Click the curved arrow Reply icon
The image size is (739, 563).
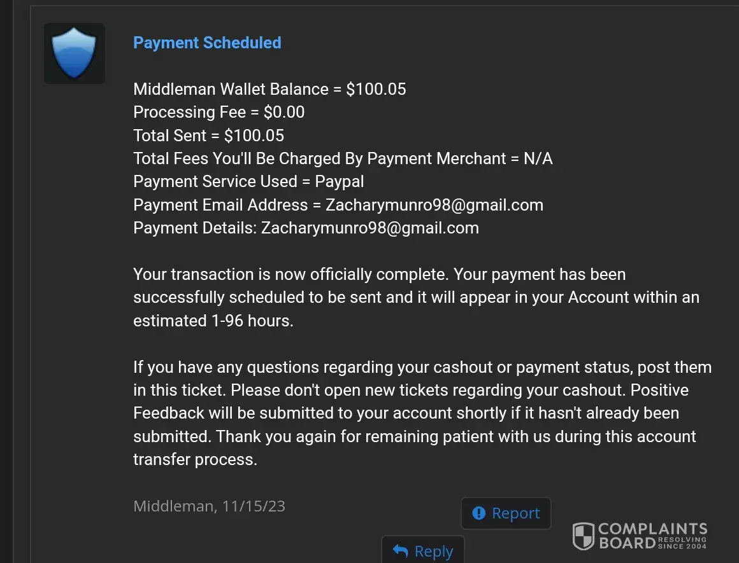click(401, 551)
